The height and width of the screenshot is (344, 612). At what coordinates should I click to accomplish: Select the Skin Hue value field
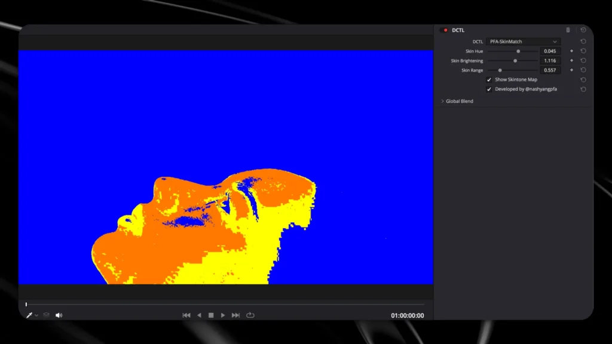[550, 51]
